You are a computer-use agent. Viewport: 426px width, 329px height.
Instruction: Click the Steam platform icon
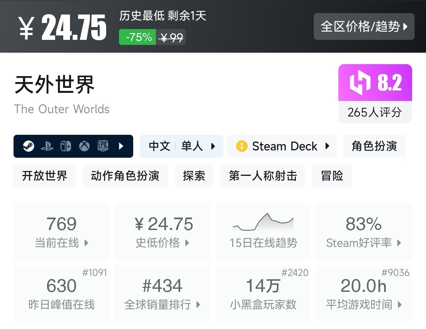point(29,146)
